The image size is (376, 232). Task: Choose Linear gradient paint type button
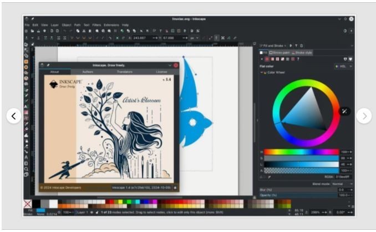click(272, 59)
